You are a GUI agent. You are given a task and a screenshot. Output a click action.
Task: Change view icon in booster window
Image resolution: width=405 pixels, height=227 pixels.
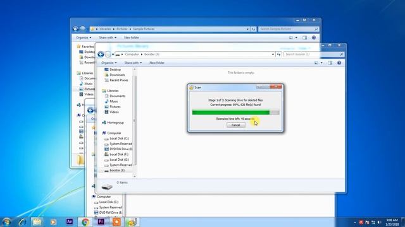pyautogui.click(x=316, y=63)
